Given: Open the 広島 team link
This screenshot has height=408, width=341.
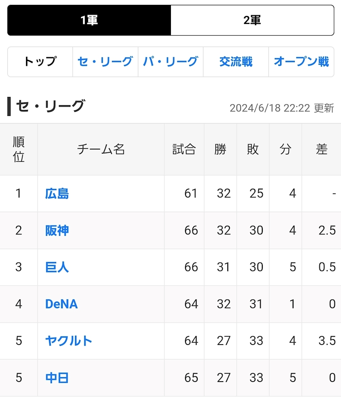Looking at the screenshot, I should click(x=57, y=193).
